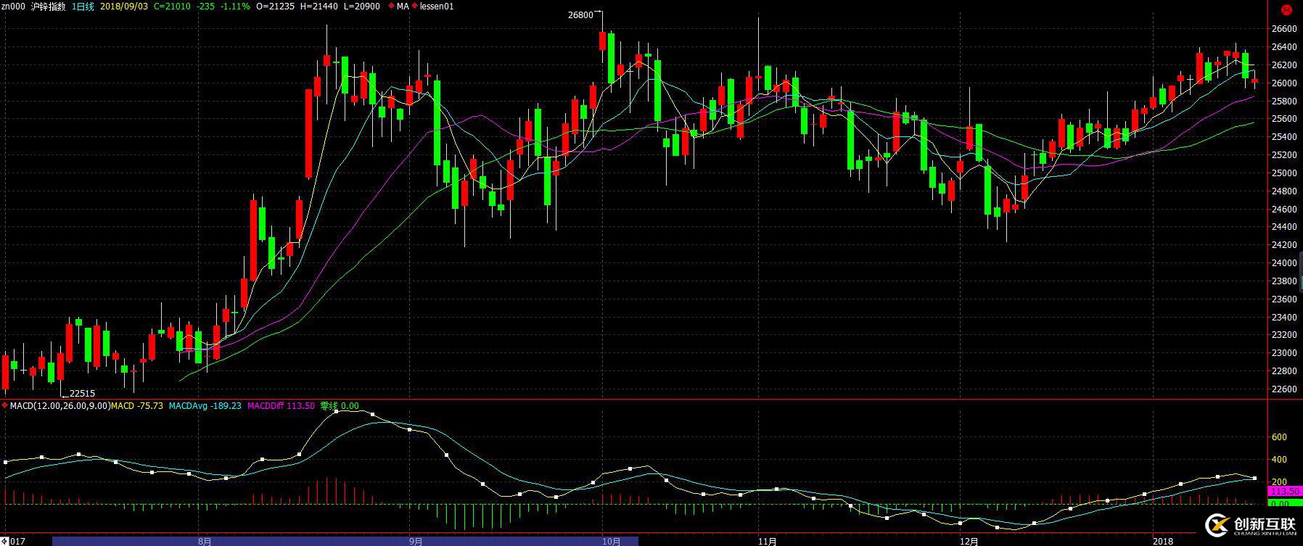
Task: Click the blue time-range scrollbar at the bottom
Action: (x=345, y=541)
